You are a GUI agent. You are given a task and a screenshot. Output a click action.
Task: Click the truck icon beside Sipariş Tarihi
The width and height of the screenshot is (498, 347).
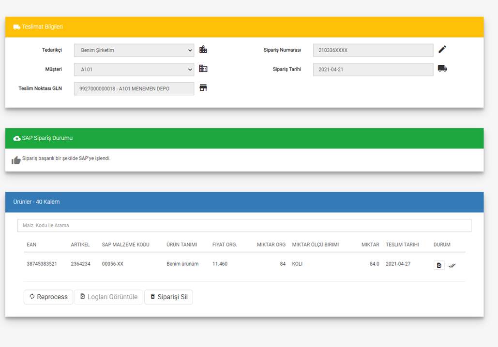point(442,69)
